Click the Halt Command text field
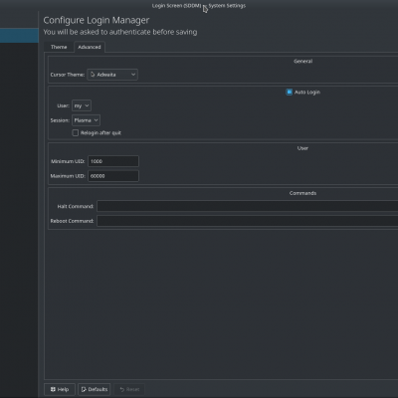398x398 pixels. pyautogui.click(x=248, y=206)
